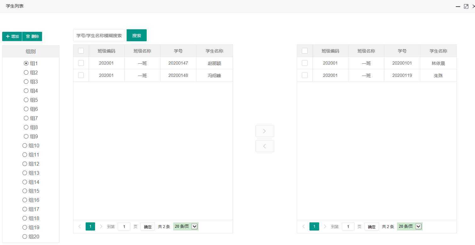Click page 1 in right table pager

(x=314, y=226)
